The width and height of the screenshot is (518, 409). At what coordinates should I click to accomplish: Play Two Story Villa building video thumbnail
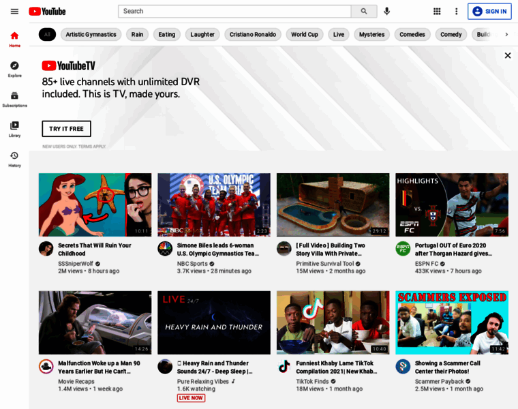pyautogui.click(x=333, y=204)
